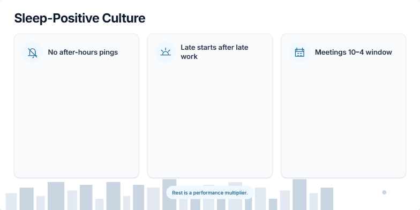Click the calendar icon
420x210 pixels.
pyautogui.click(x=299, y=52)
